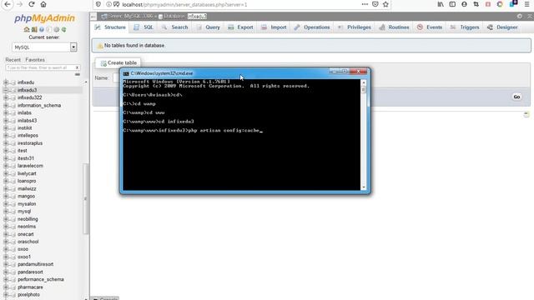Viewport: 534px width, 300px height.
Task: Open the Designer tab
Action: click(x=502, y=27)
